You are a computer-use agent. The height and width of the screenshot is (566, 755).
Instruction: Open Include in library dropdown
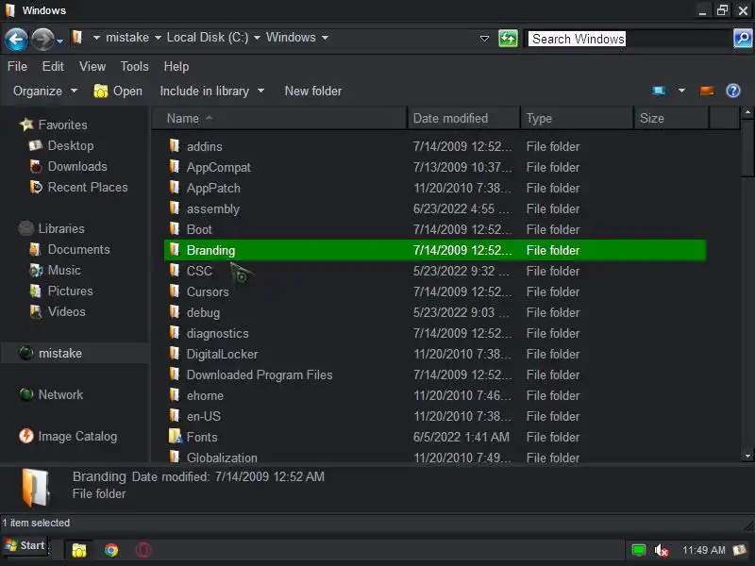pyautogui.click(x=211, y=91)
